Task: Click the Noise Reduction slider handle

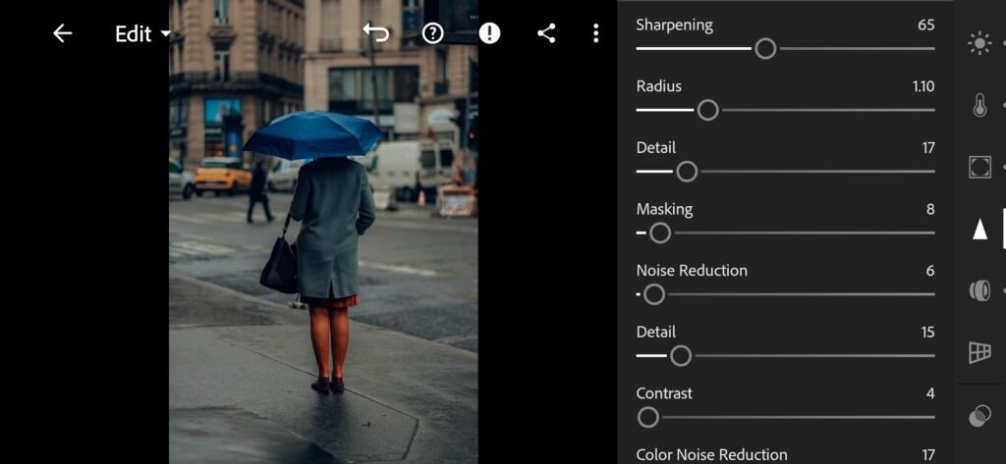Action: coord(653,295)
